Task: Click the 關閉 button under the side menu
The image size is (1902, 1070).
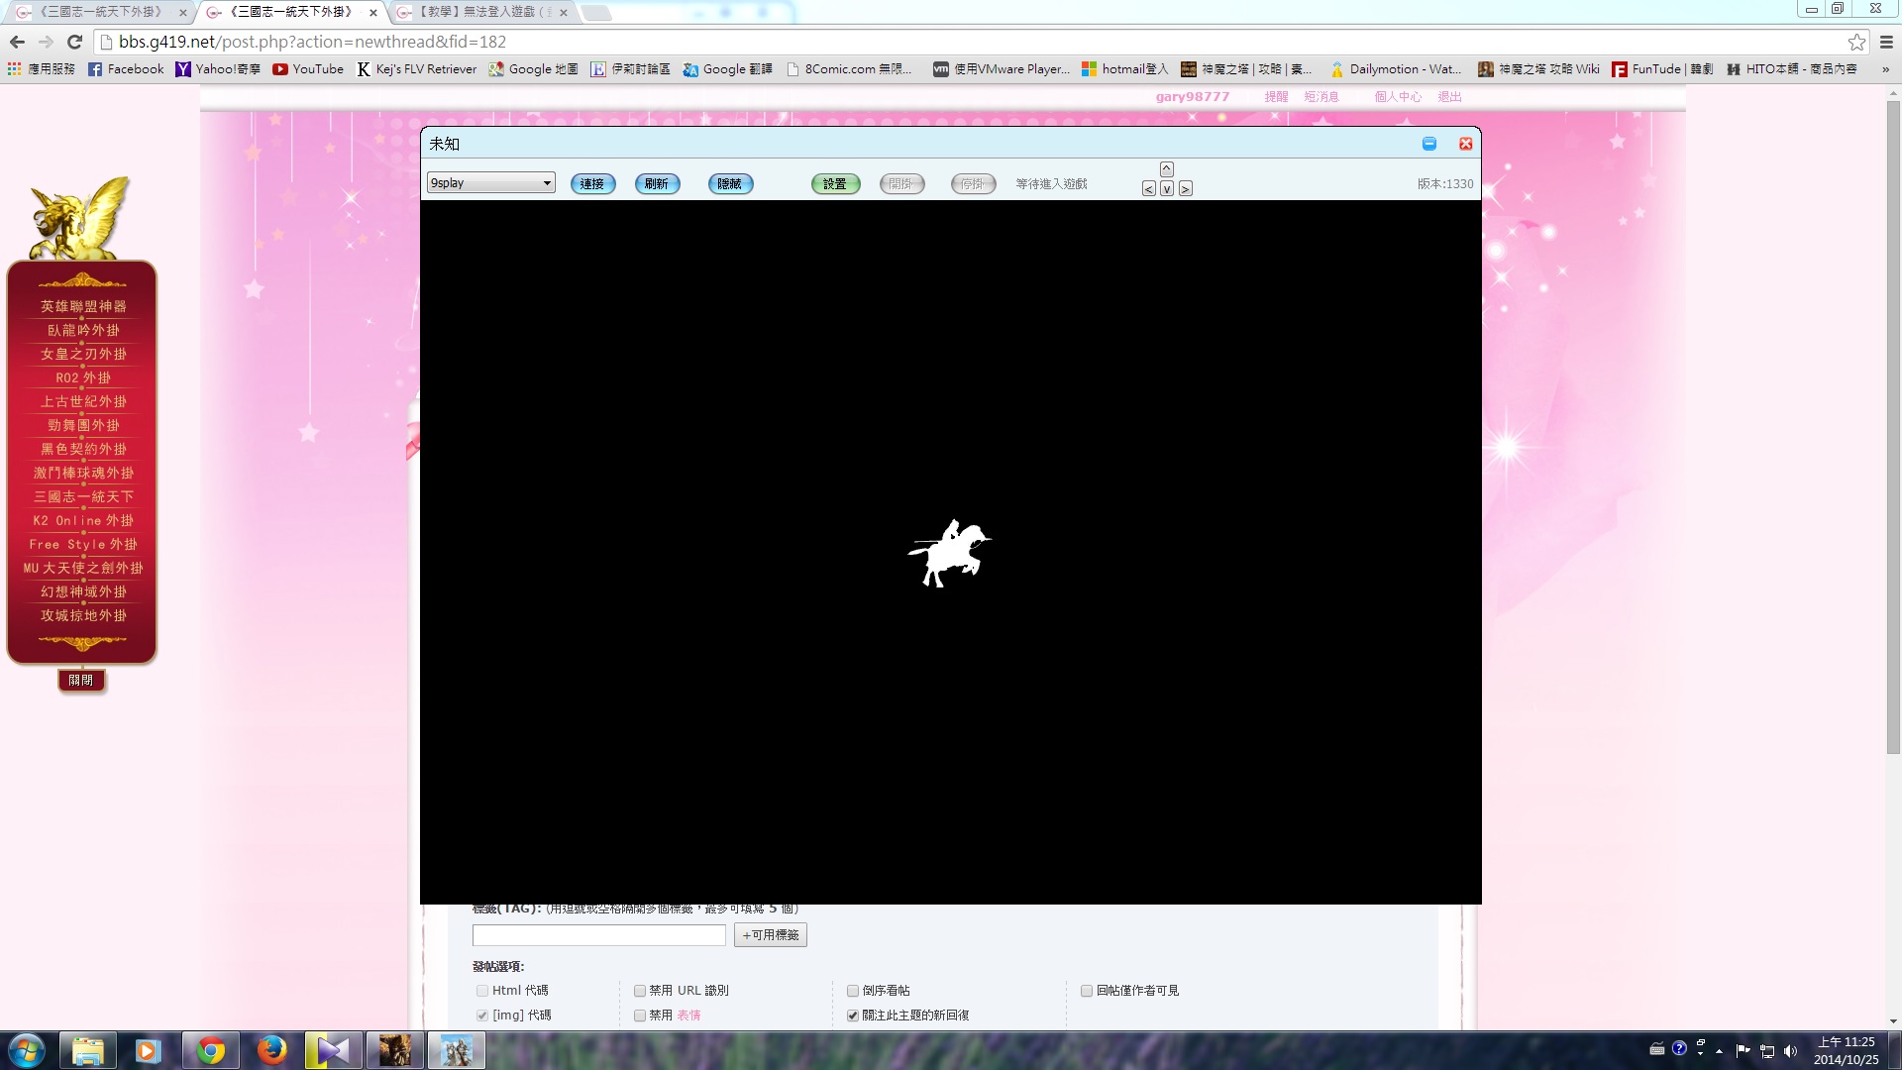Action: (x=81, y=681)
